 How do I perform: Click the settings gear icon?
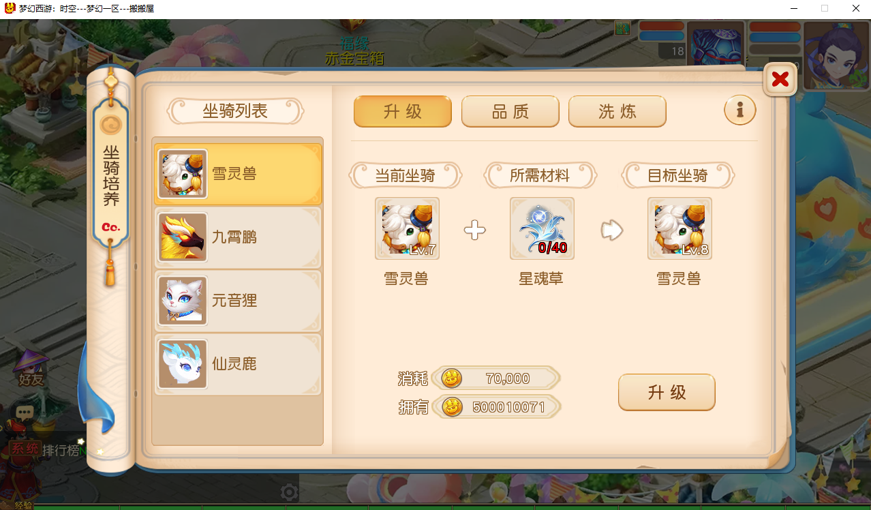(289, 492)
